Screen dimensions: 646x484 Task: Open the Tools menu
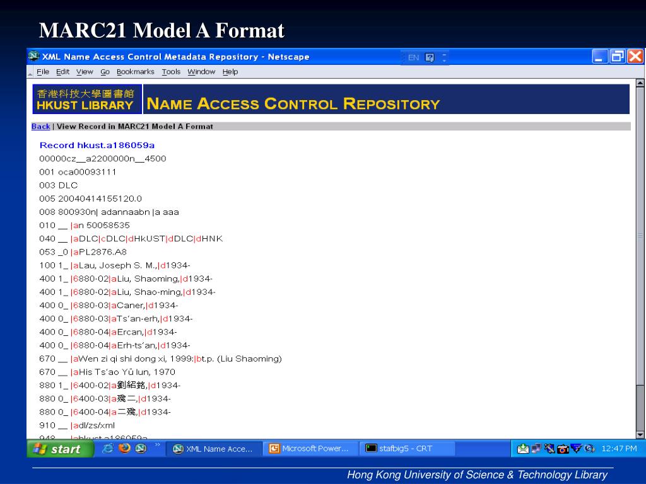pyautogui.click(x=171, y=72)
